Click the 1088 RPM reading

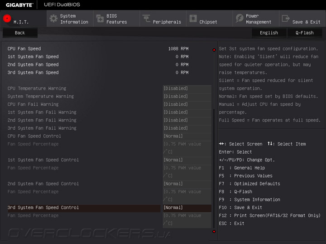[x=178, y=48]
